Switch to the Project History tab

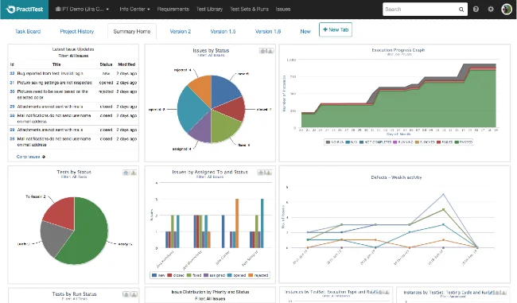77,31
